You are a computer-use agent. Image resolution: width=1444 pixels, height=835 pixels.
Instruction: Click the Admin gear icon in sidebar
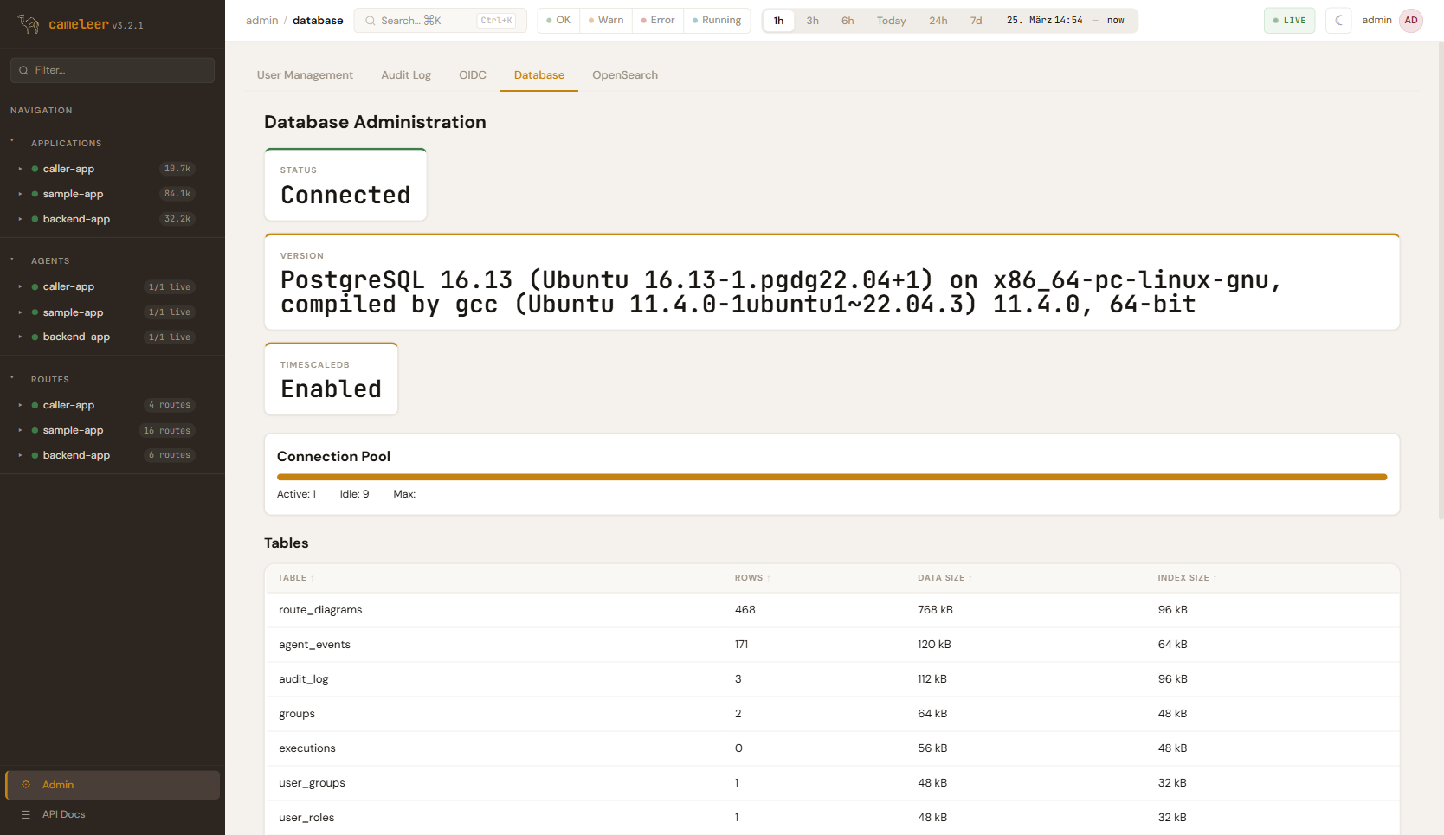coord(26,785)
